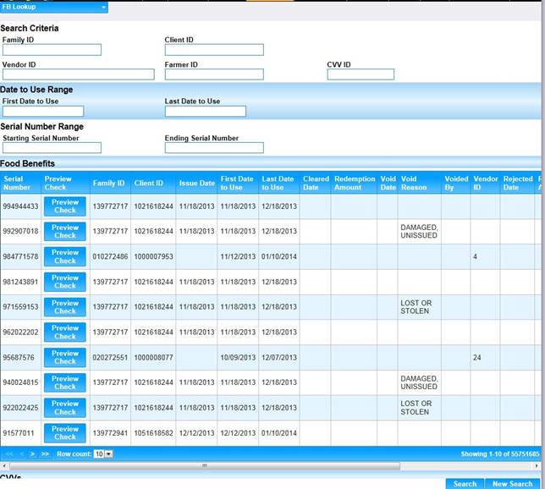Screen dimensions: 545x489
Task: Go to previous page of results
Action: [x=21, y=454]
